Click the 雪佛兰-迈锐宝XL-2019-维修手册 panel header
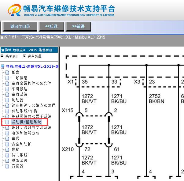The image size is (184, 181). pos(29,50)
